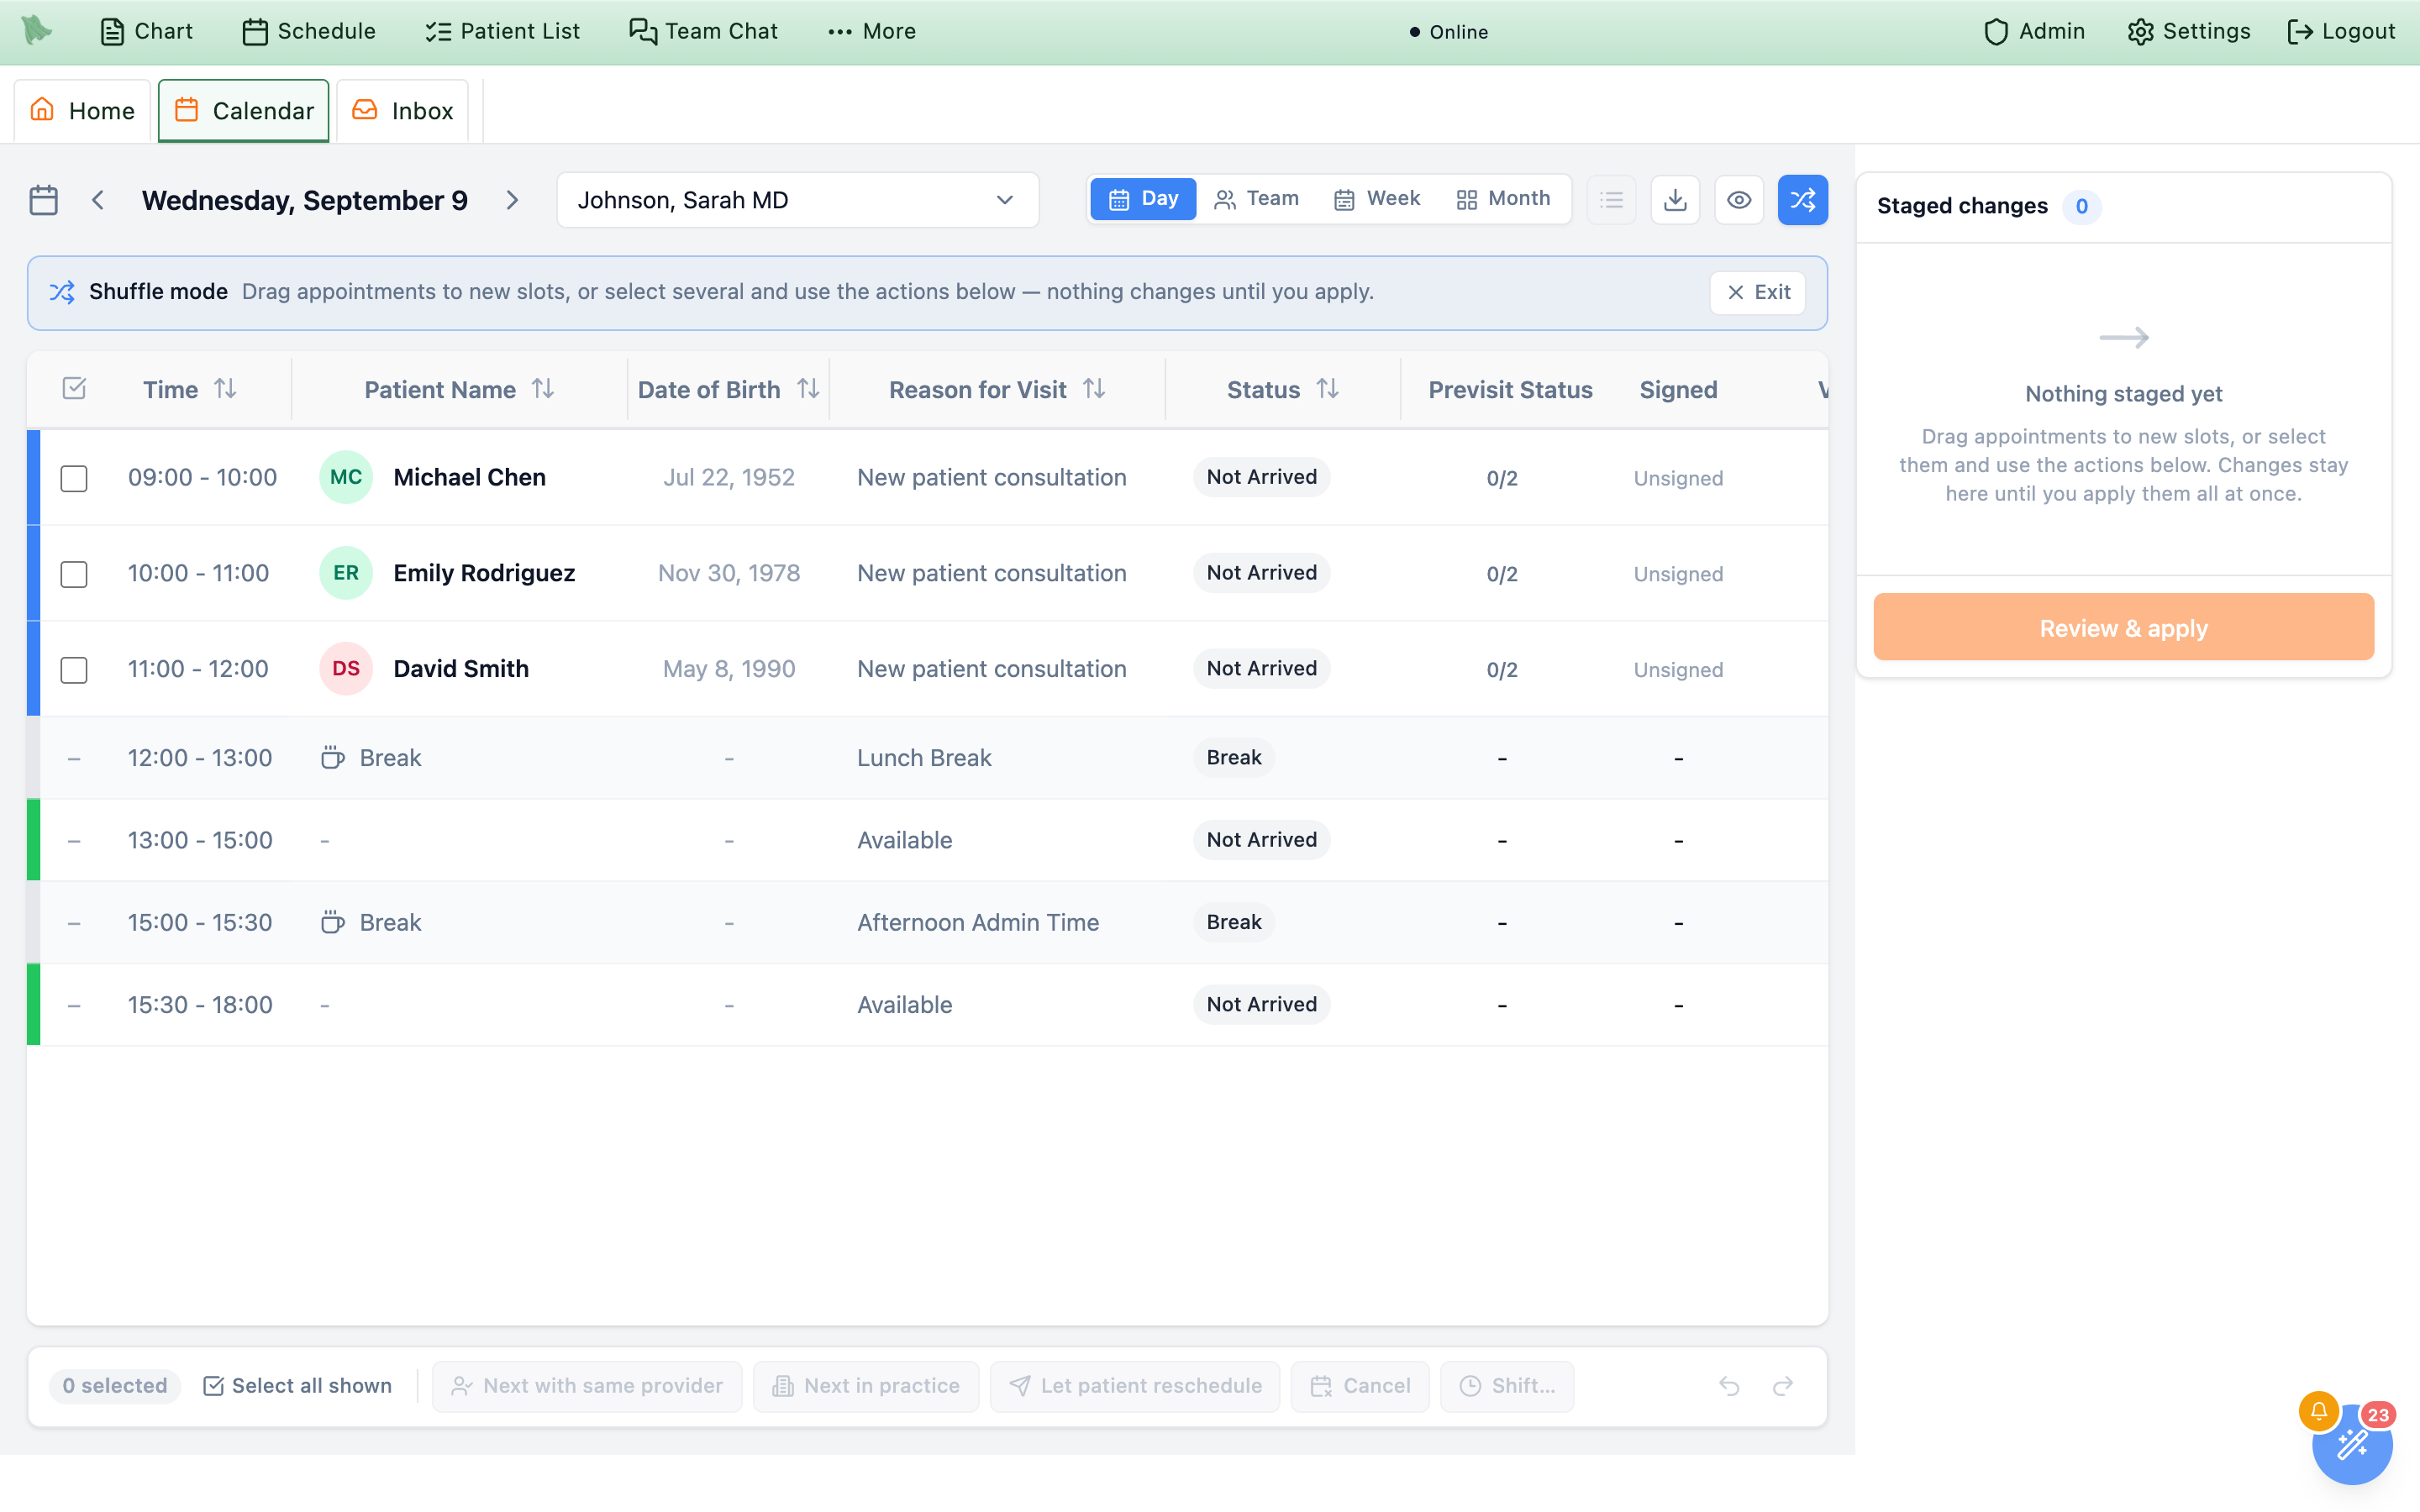Image resolution: width=2420 pixels, height=1512 pixels.
Task: Switch to the Calendar tab
Action: 244,110
